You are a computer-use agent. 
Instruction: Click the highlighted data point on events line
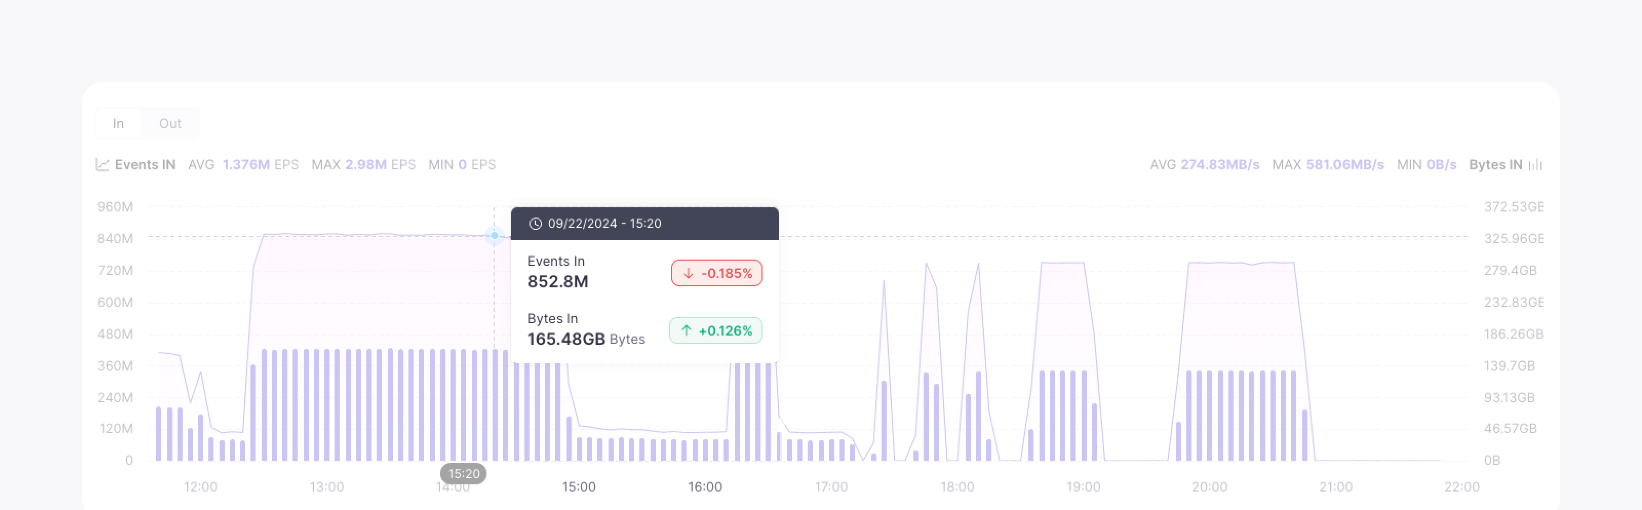[x=494, y=236]
